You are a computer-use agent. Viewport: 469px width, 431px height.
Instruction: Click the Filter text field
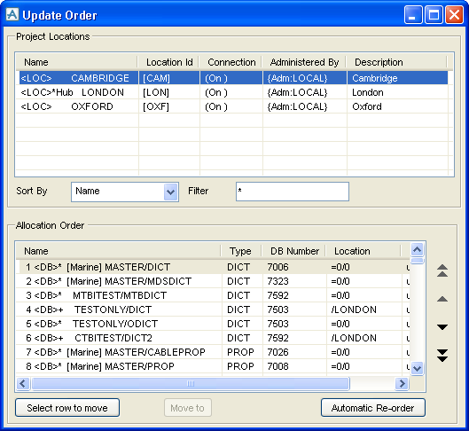tap(293, 192)
